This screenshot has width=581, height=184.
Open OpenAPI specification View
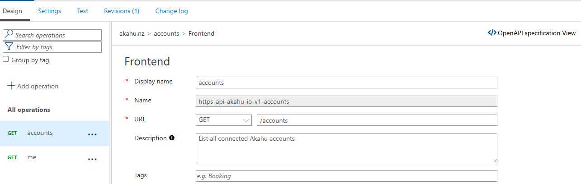(532, 33)
